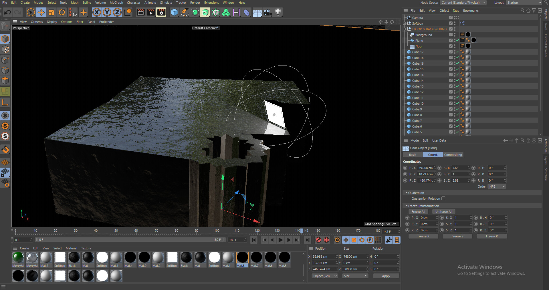Open the MoGraph menu
The height and width of the screenshot is (290, 549).
click(x=116, y=3)
